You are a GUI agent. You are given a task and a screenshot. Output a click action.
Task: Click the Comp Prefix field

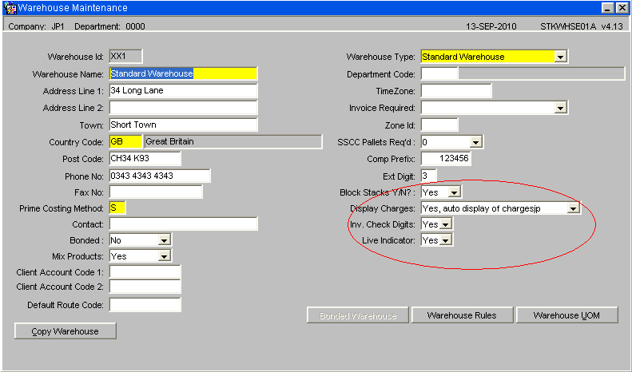pyautogui.click(x=446, y=159)
